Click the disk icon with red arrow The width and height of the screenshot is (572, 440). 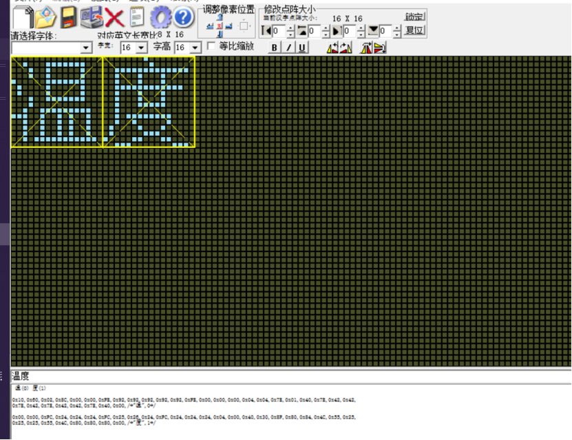[92, 17]
